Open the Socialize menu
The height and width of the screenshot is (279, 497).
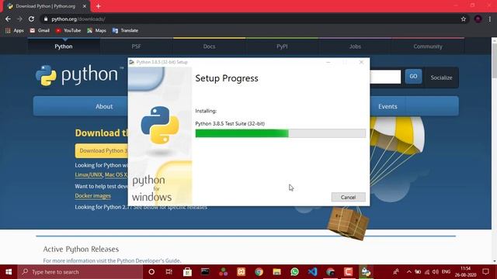[441, 77]
